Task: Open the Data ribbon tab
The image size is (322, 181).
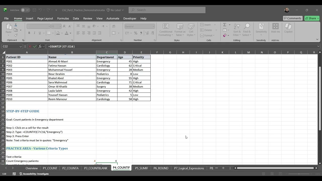Action: [76, 18]
